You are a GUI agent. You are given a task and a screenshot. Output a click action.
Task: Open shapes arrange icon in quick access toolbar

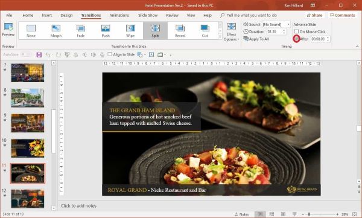click(140, 55)
